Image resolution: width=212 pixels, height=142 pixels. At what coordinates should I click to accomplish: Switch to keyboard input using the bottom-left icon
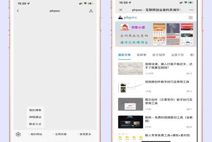[18, 134]
